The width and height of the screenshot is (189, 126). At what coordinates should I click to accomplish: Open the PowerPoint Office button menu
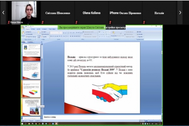pyautogui.click(x=23, y=28)
